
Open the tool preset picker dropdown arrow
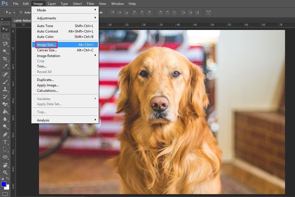point(14,13)
